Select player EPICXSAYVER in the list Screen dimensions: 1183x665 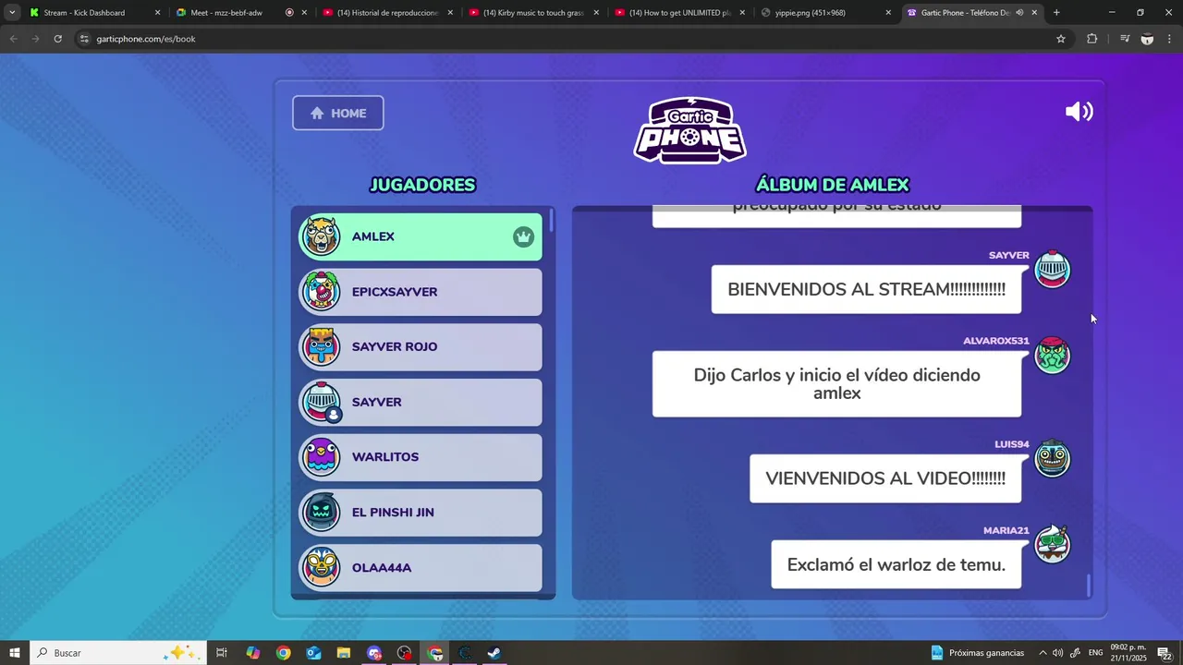(421, 292)
